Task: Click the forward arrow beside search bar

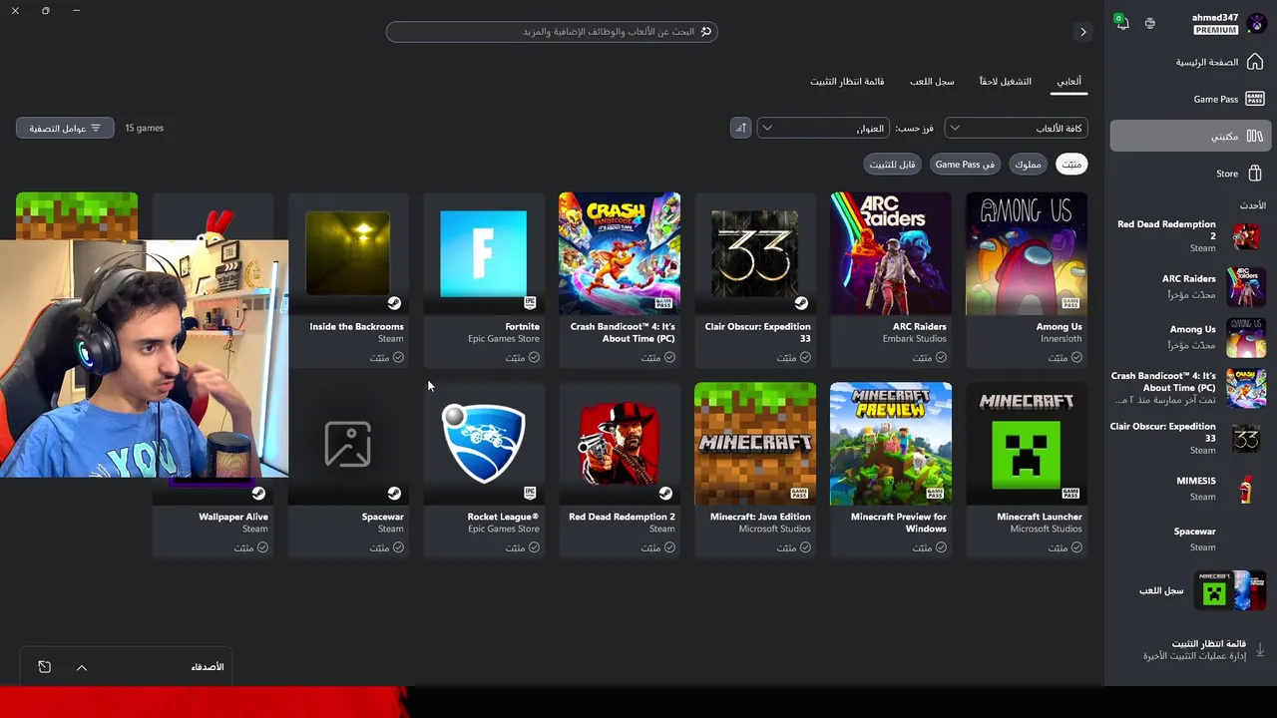Action: click(x=1082, y=32)
